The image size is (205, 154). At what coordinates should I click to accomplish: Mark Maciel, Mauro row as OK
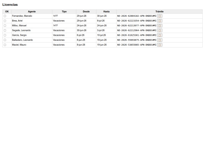(5, 45)
